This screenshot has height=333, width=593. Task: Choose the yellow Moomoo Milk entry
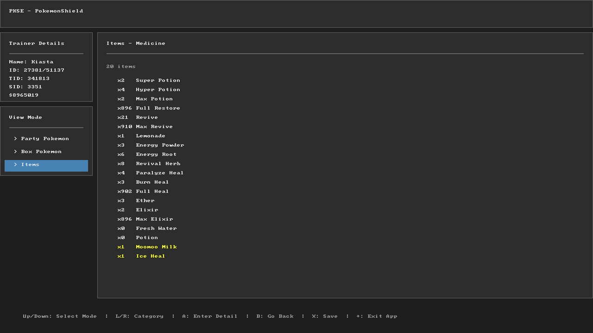[x=147, y=247]
